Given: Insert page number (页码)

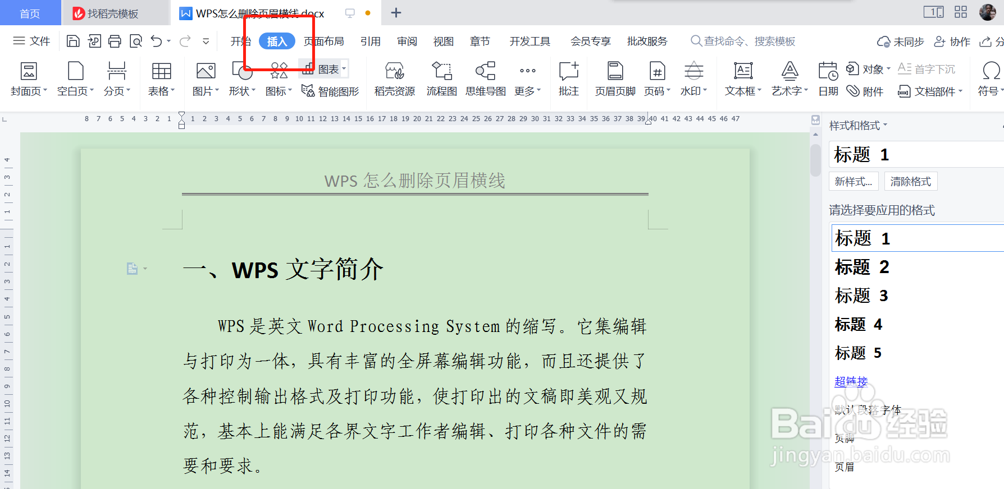Looking at the screenshot, I should (657, 79).
